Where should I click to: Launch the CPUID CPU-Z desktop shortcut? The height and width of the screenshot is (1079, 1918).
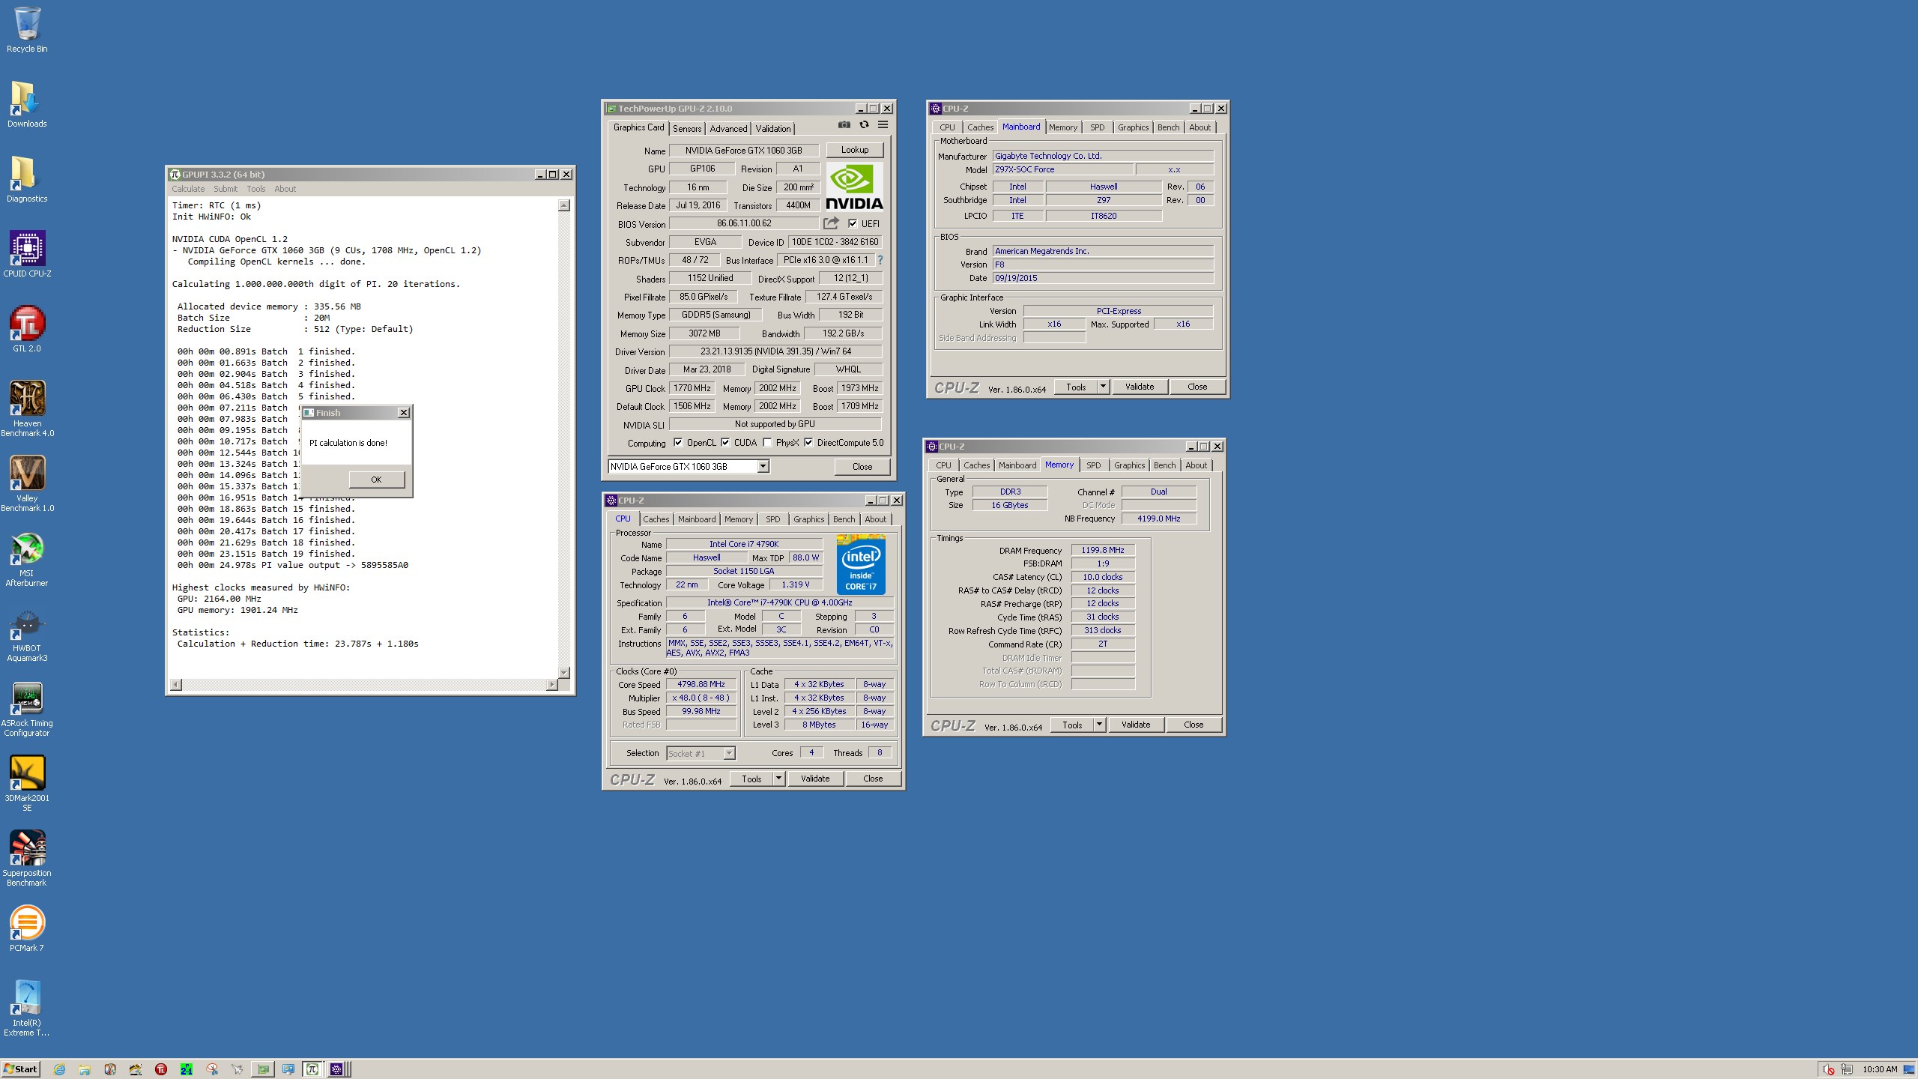coord(27,255)
